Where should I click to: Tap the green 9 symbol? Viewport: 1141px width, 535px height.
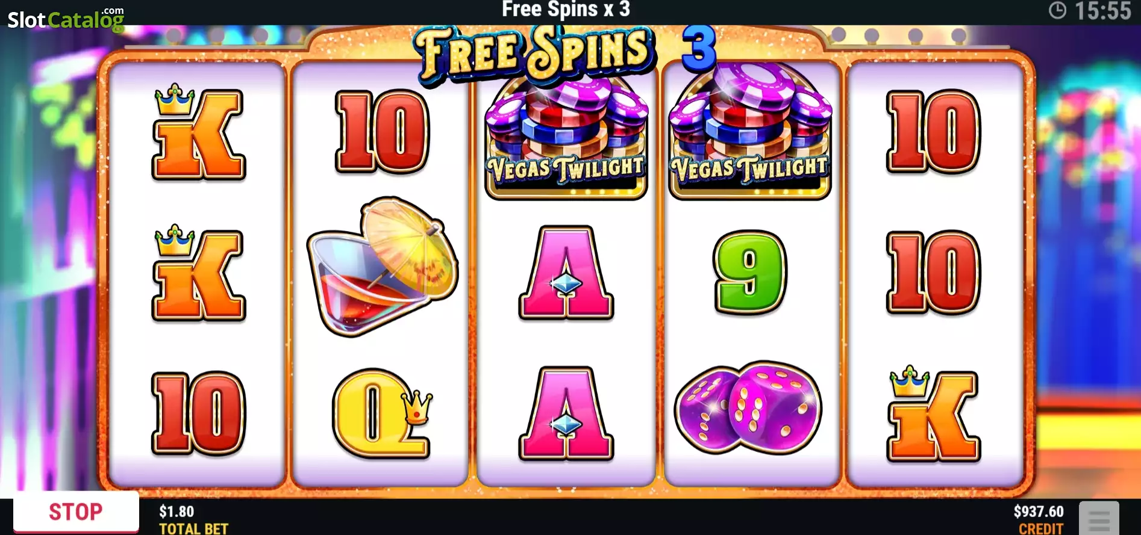750,273
